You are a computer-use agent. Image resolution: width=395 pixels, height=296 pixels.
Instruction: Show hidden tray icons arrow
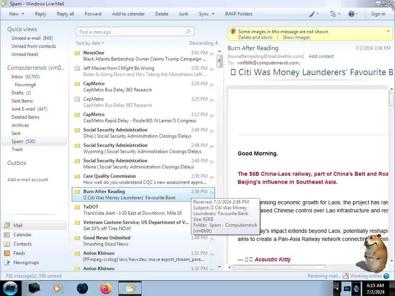click(x=337, y=288)
